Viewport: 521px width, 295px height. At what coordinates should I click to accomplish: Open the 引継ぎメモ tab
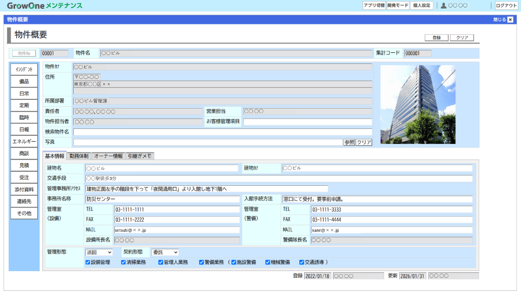(140, 156)
